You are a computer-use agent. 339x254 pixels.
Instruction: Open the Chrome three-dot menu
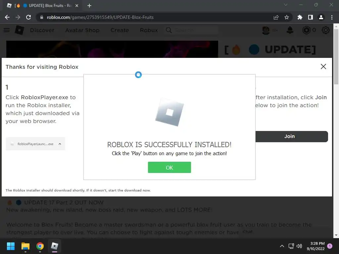[332, 17]
